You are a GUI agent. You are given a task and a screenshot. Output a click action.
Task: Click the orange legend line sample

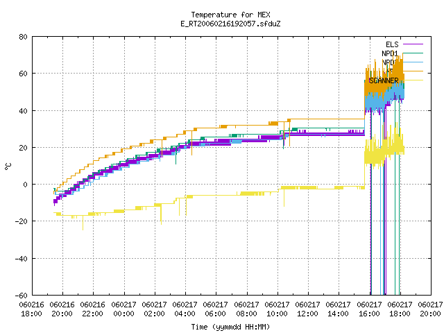[413, 71]
